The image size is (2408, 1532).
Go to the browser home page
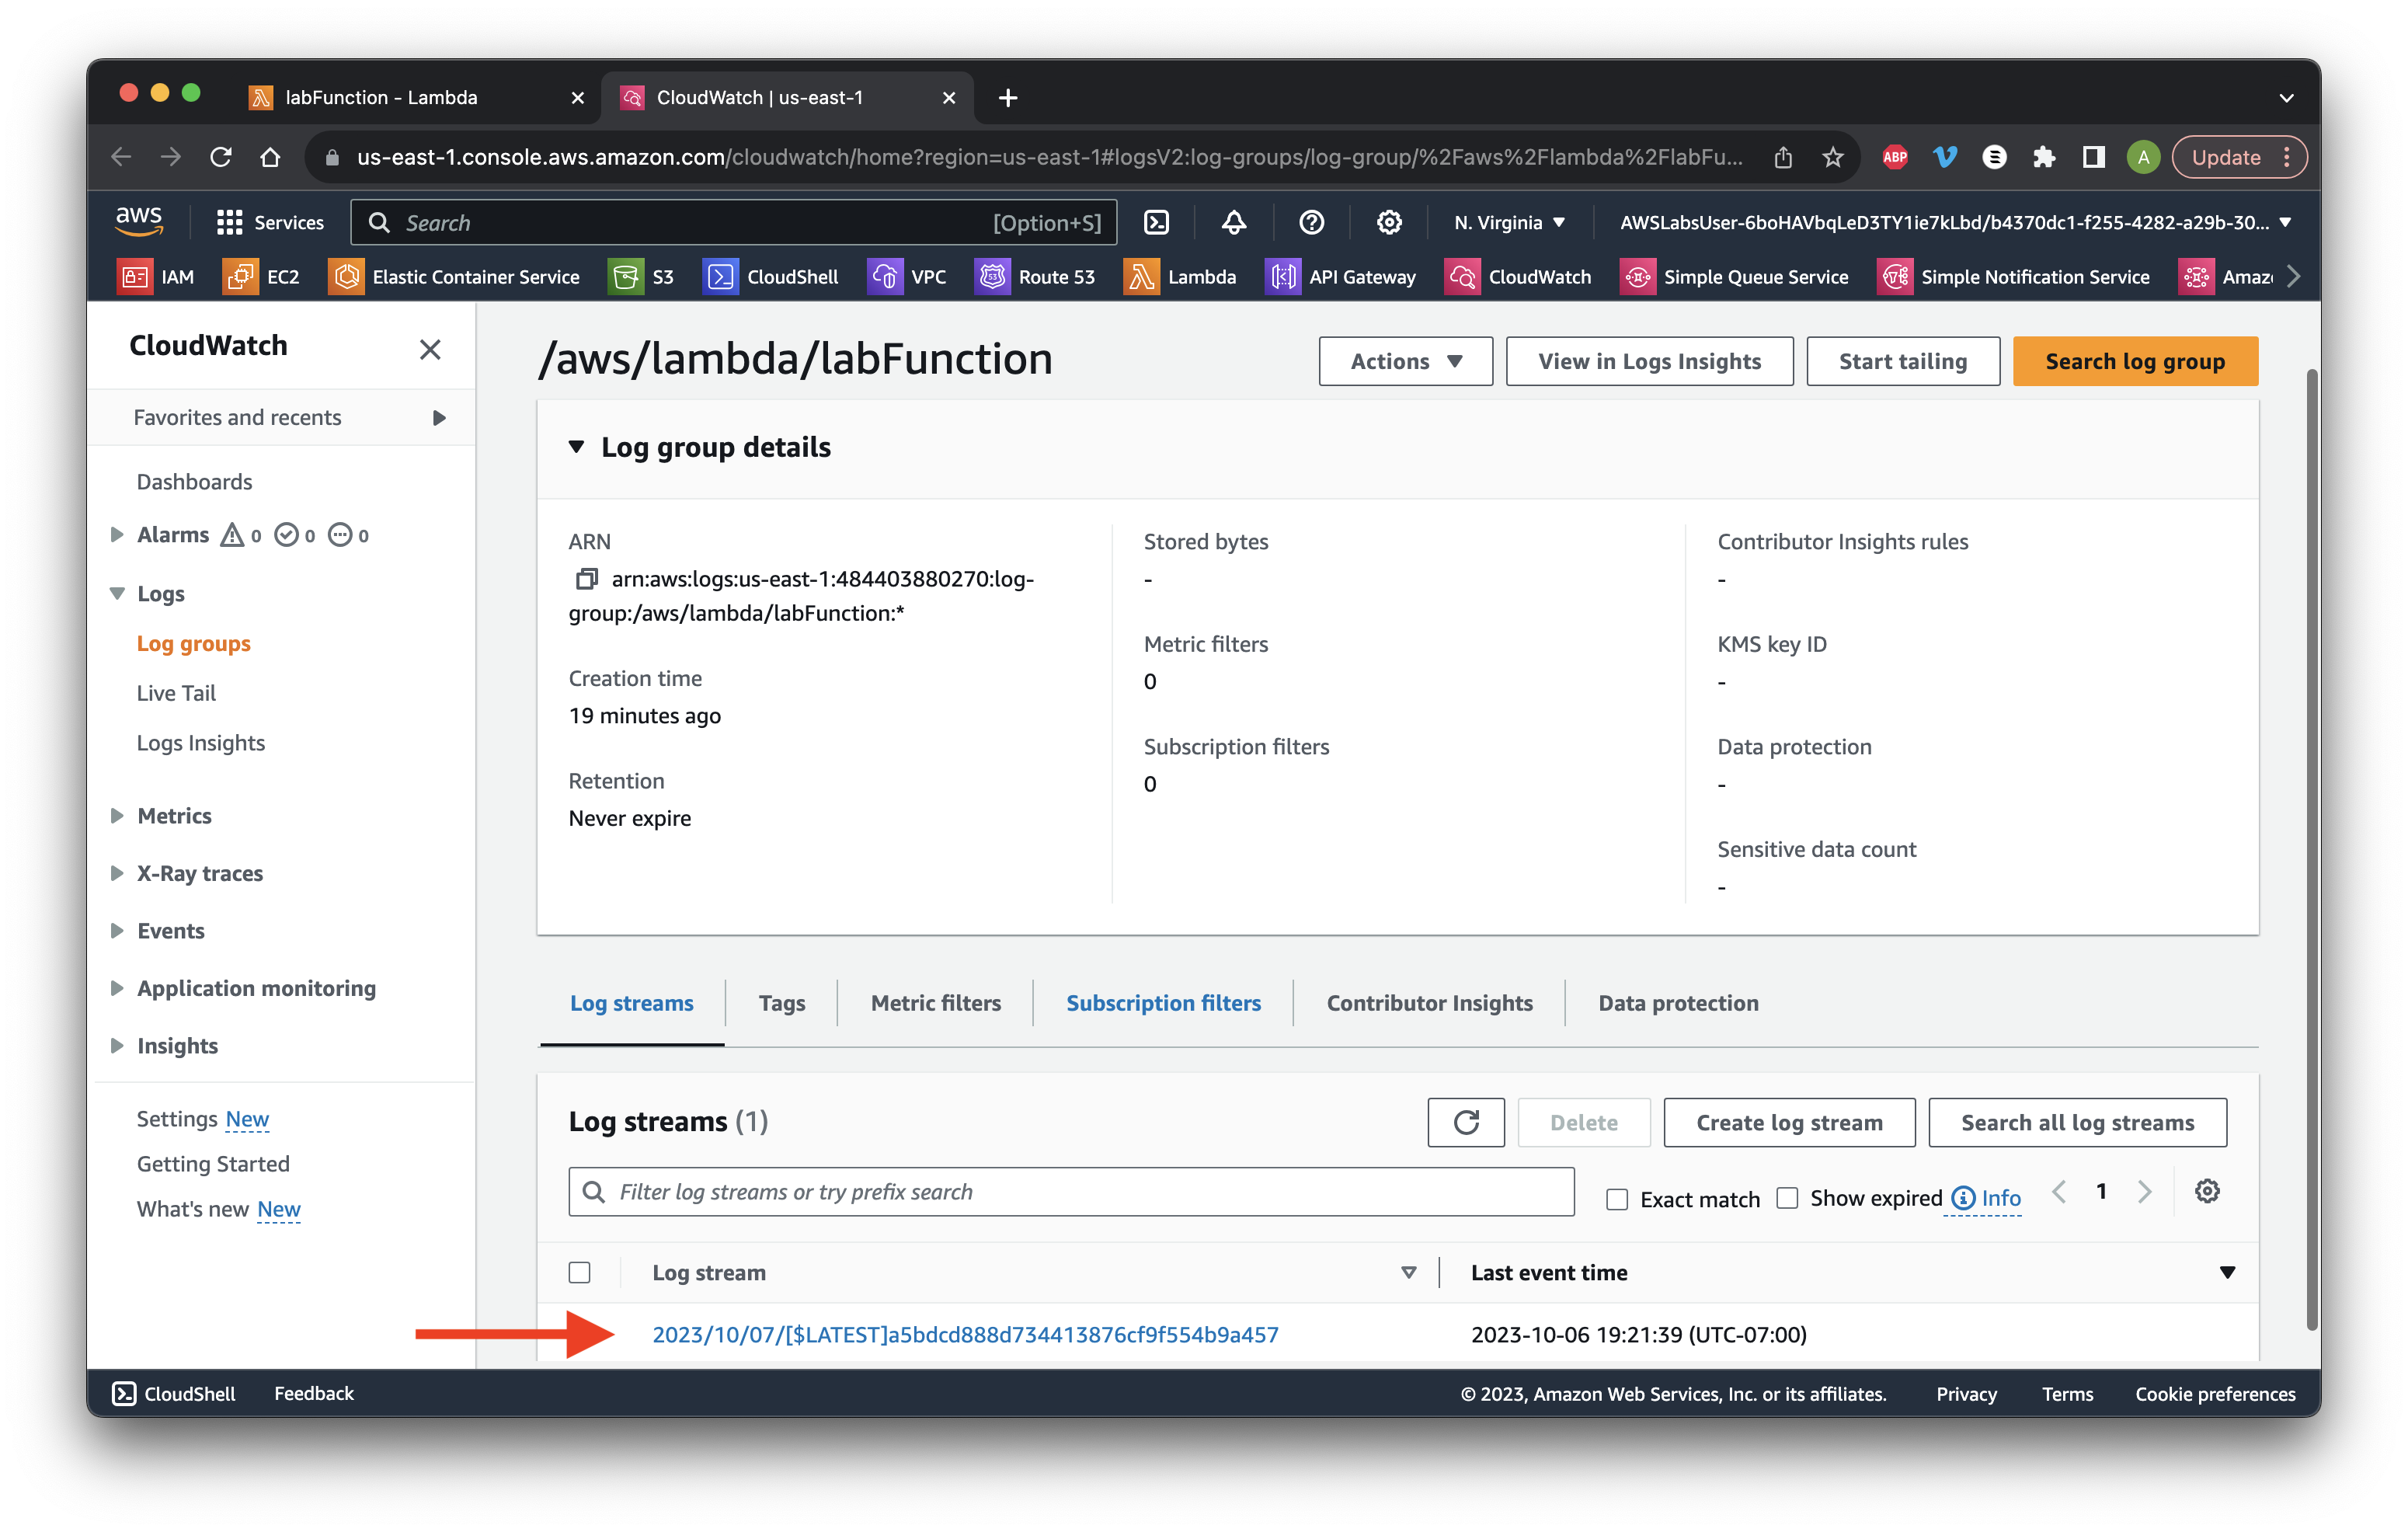[270, 157]
